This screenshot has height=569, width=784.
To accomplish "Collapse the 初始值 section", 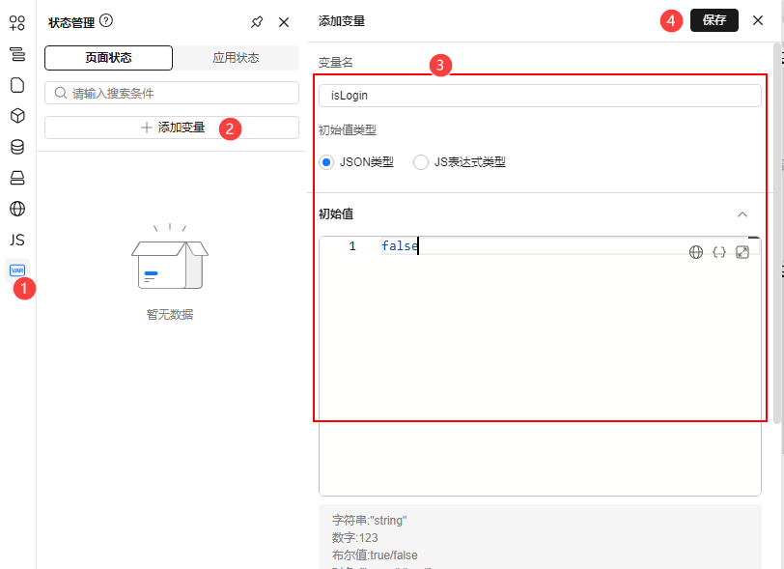I will [742, 214].
